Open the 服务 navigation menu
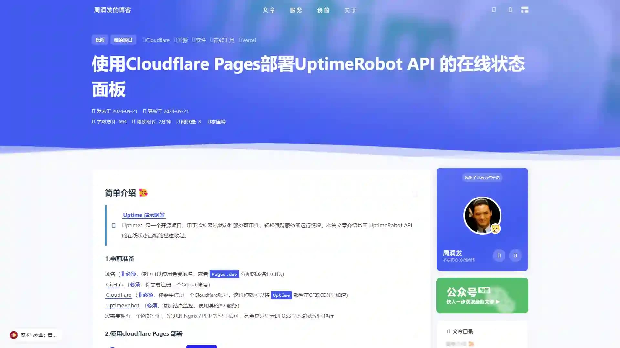The width and height of the screenshot is (620, 348). (x=296, y=10)
